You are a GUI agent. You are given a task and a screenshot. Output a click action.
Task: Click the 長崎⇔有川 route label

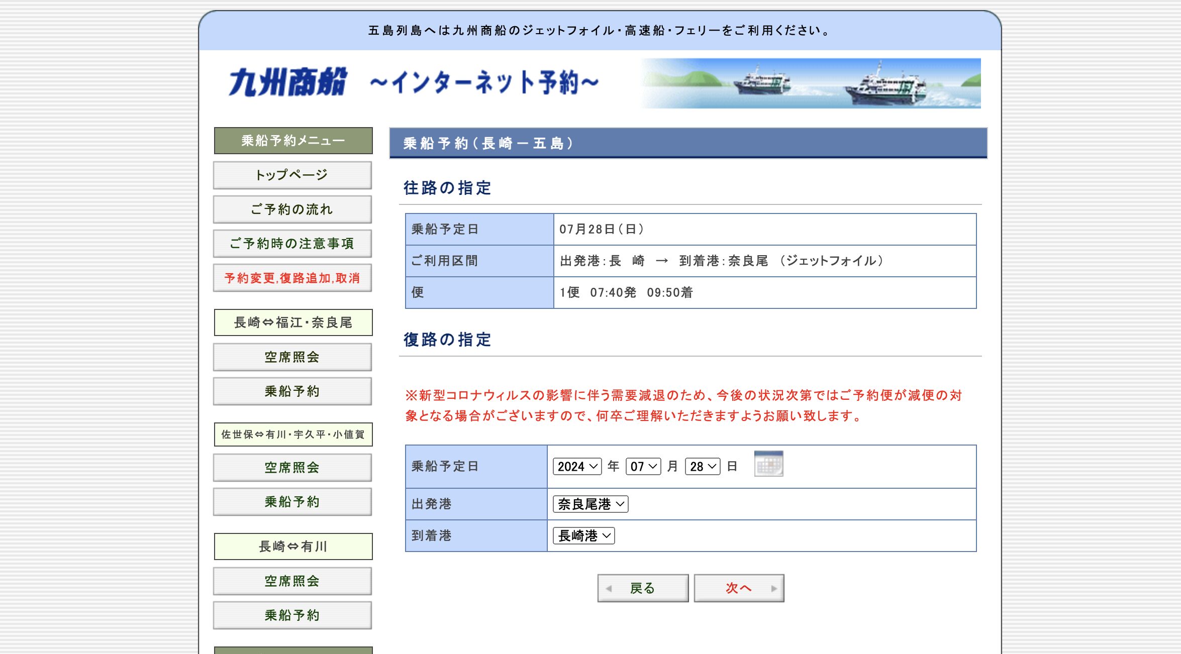point(293,547)
